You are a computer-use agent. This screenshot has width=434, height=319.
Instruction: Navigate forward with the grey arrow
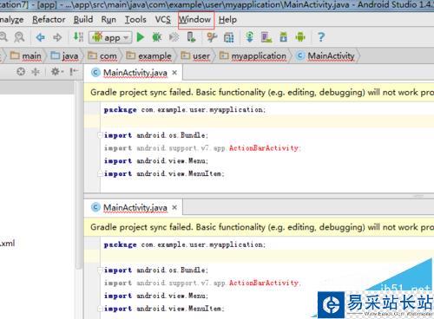click(57, 37)
